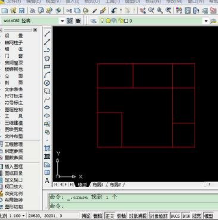Click the Zoom realtime magnifier icon

[151, 10]
